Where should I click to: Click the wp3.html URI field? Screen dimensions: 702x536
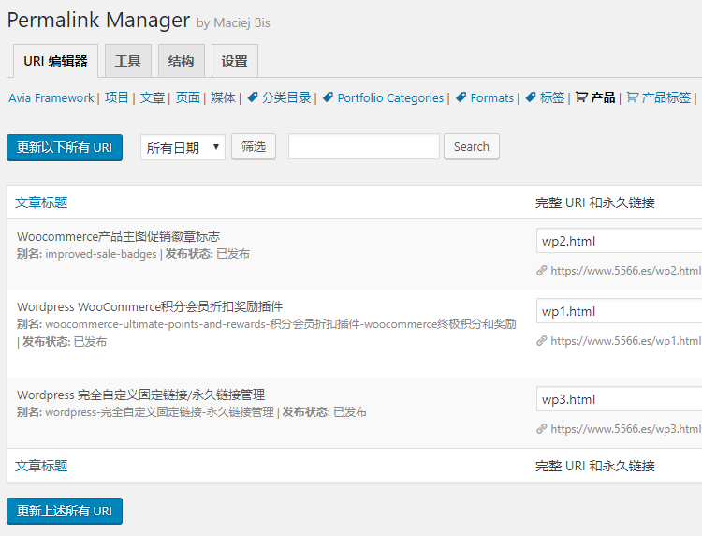click(x=620, y=399)
